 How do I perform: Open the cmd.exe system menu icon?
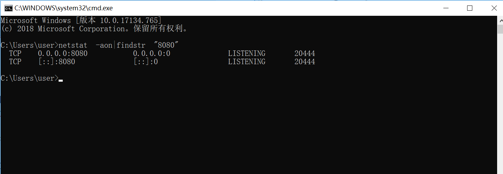tap(8, 8)
